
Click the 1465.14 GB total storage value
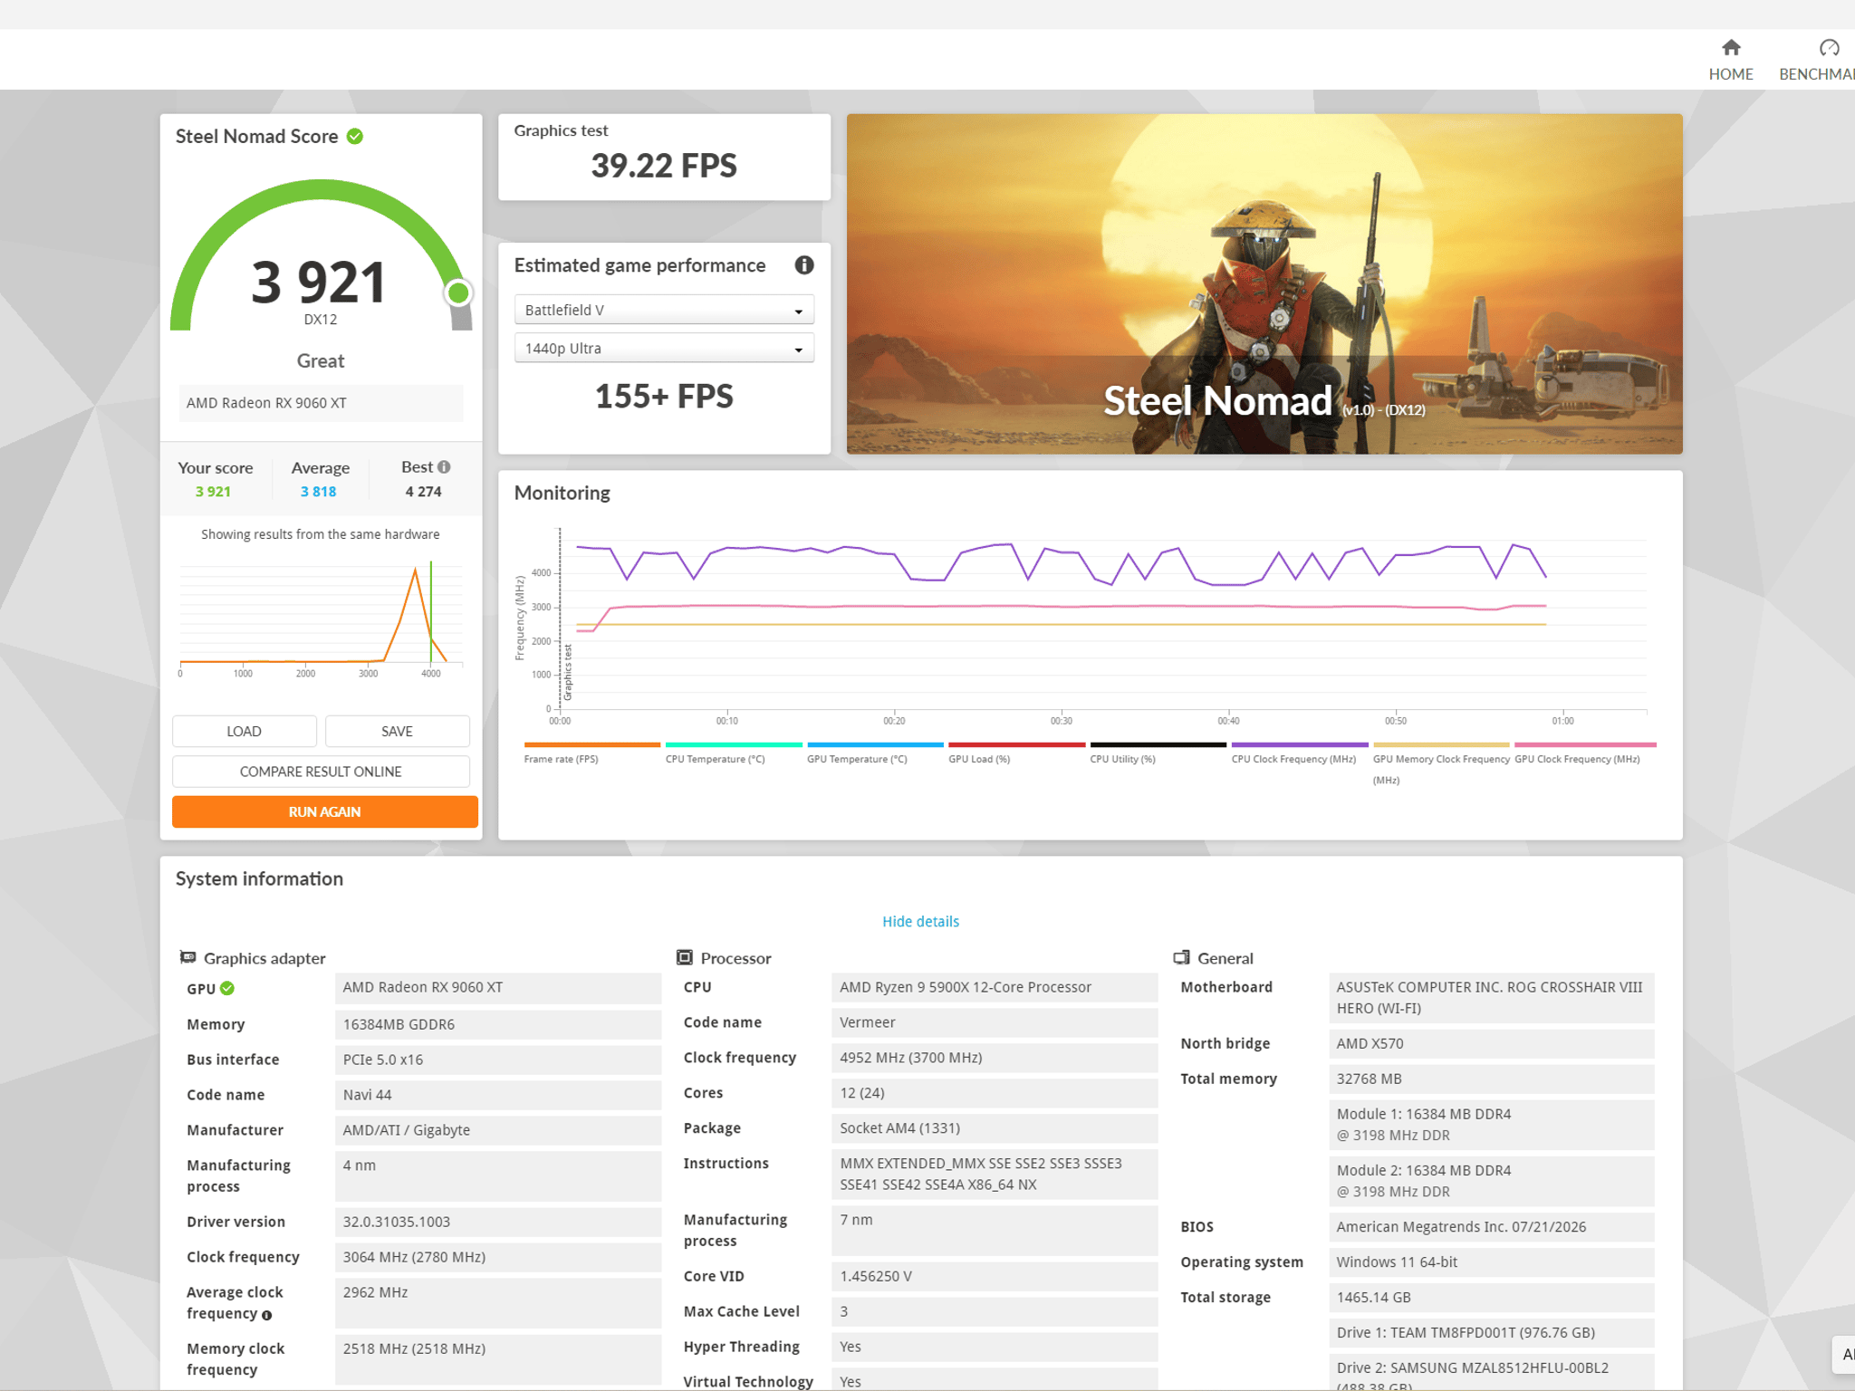click(1491, 1298)
